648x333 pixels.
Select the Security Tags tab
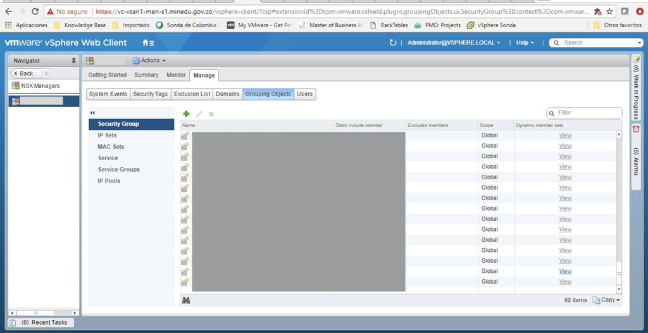pos(150,94)
